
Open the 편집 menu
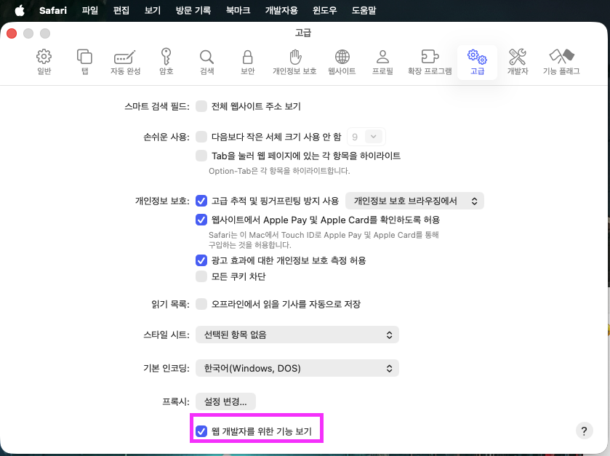(121, 10)
